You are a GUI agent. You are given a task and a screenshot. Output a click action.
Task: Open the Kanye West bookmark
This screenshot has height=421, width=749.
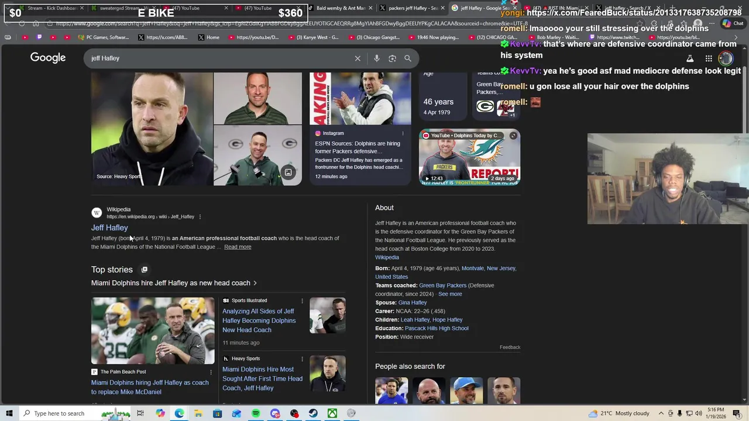pyautogui.click(x=312, y=37)
